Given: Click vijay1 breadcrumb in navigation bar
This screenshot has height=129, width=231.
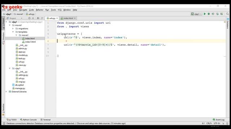Looking at the screenshot, I should 7,14.
